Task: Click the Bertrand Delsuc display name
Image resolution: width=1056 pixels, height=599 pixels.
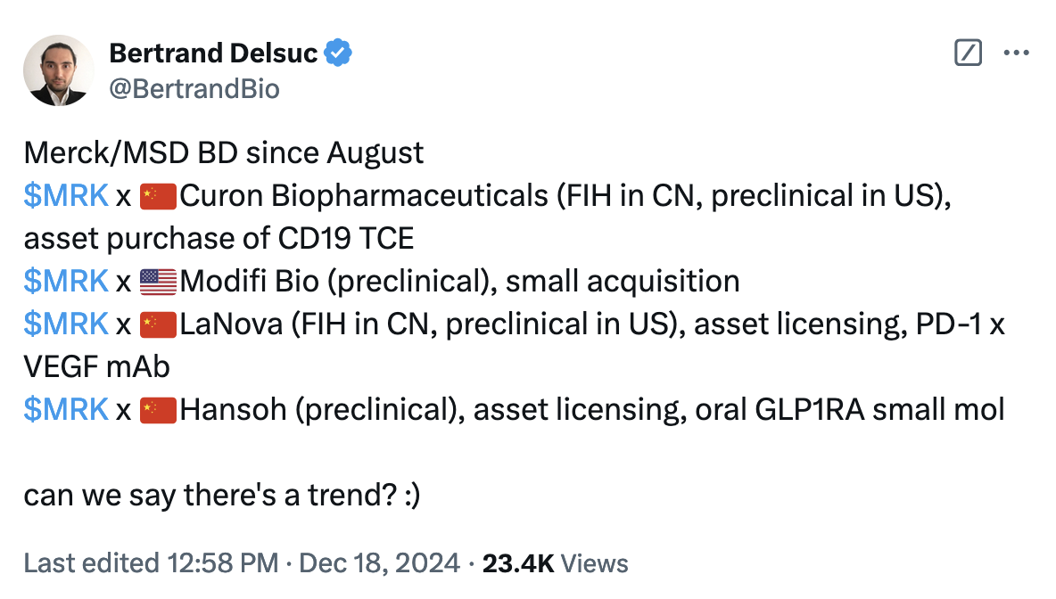Action: pyautogui.click(x=213, y=53)
